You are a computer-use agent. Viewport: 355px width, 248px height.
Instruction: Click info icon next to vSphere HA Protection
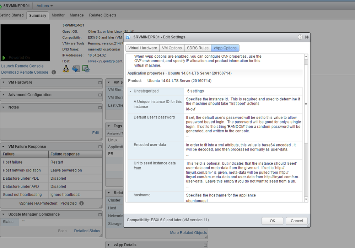click(81, 204)
